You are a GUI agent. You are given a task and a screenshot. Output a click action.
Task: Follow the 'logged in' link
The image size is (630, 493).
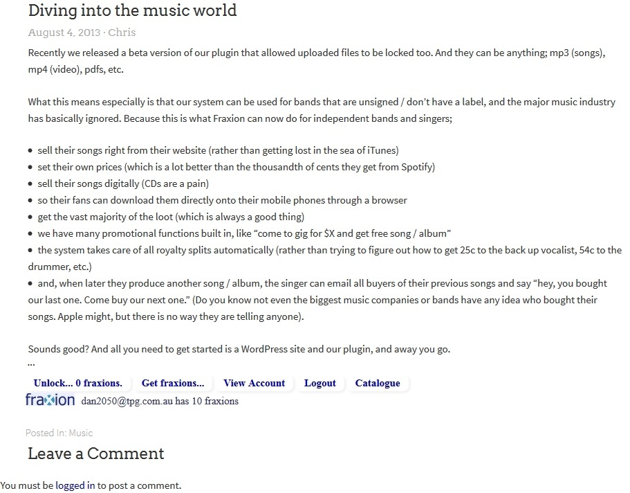[75, 485]
